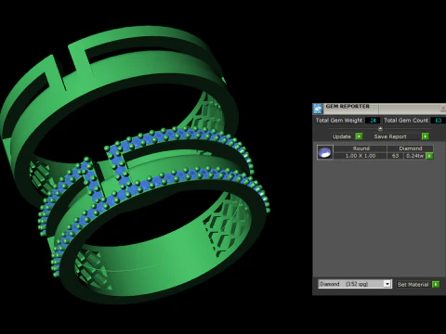Click the 'Diamond' cell in gem table
Image resolution: width=446 pixels, height=334 pixels.
click(x=411, y=148)
